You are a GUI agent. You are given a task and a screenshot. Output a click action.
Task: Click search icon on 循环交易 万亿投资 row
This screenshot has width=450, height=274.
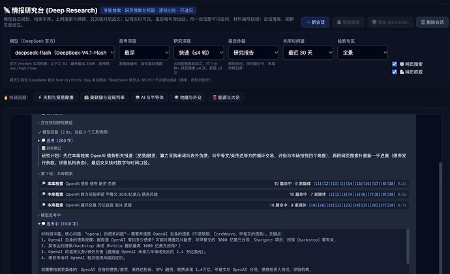pyautogui.click(x=43, y=205)
